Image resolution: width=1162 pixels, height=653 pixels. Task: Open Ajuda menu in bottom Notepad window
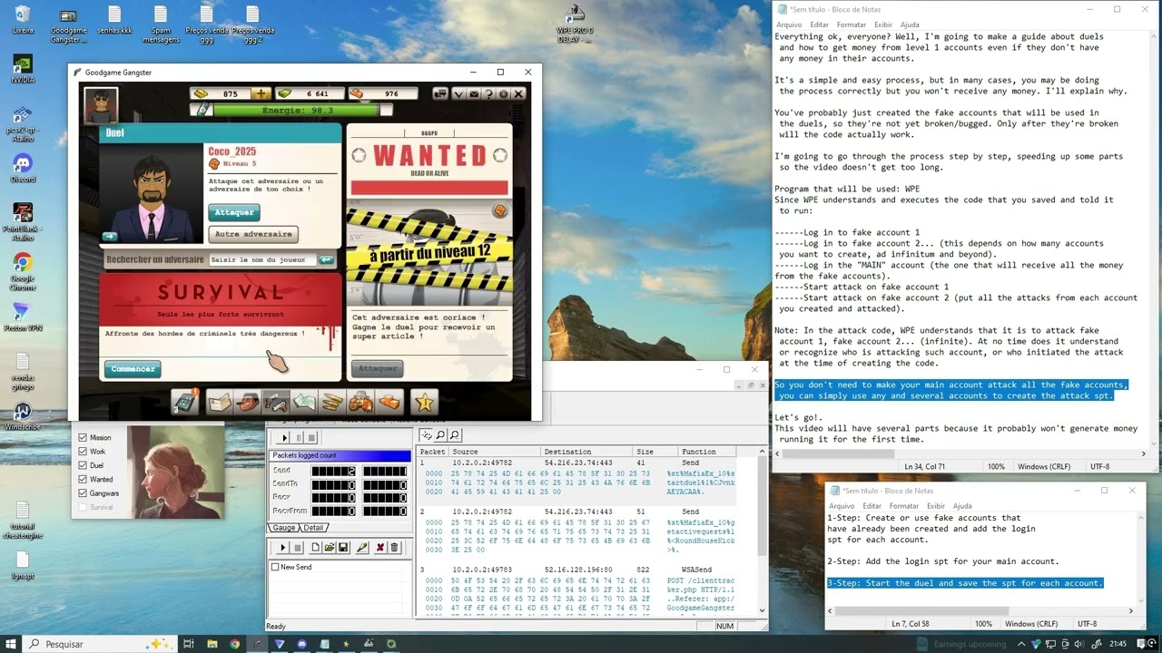tap(962, 506)
